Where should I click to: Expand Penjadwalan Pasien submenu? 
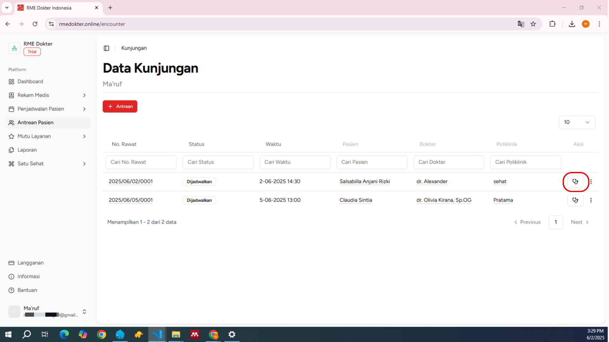pyautogui.click(x=48, y=109)
